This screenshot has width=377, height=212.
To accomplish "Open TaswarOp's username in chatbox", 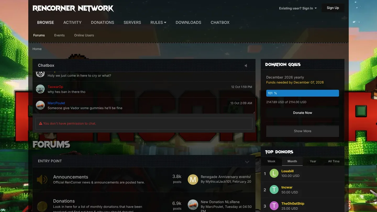I will [x=55, y=87].
